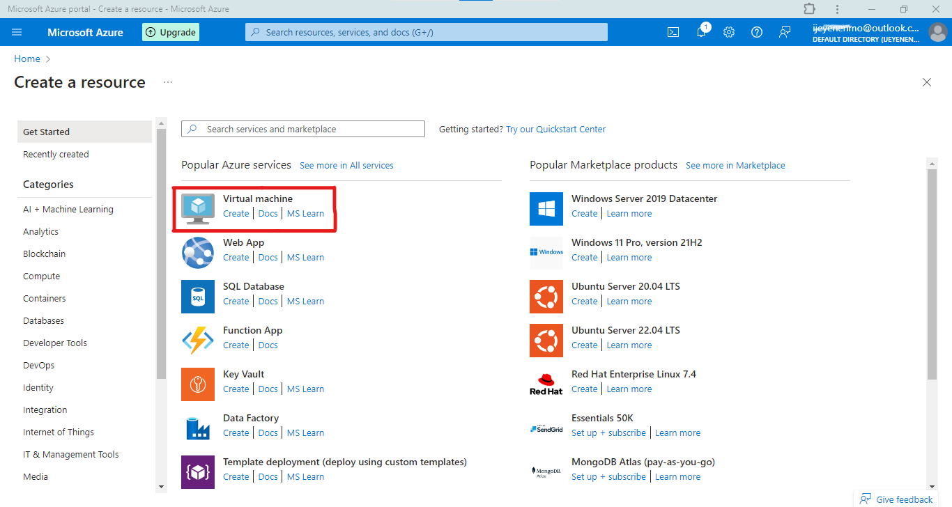Click the Data Factory icon
The image size is (952, 507).
[198, 428]
